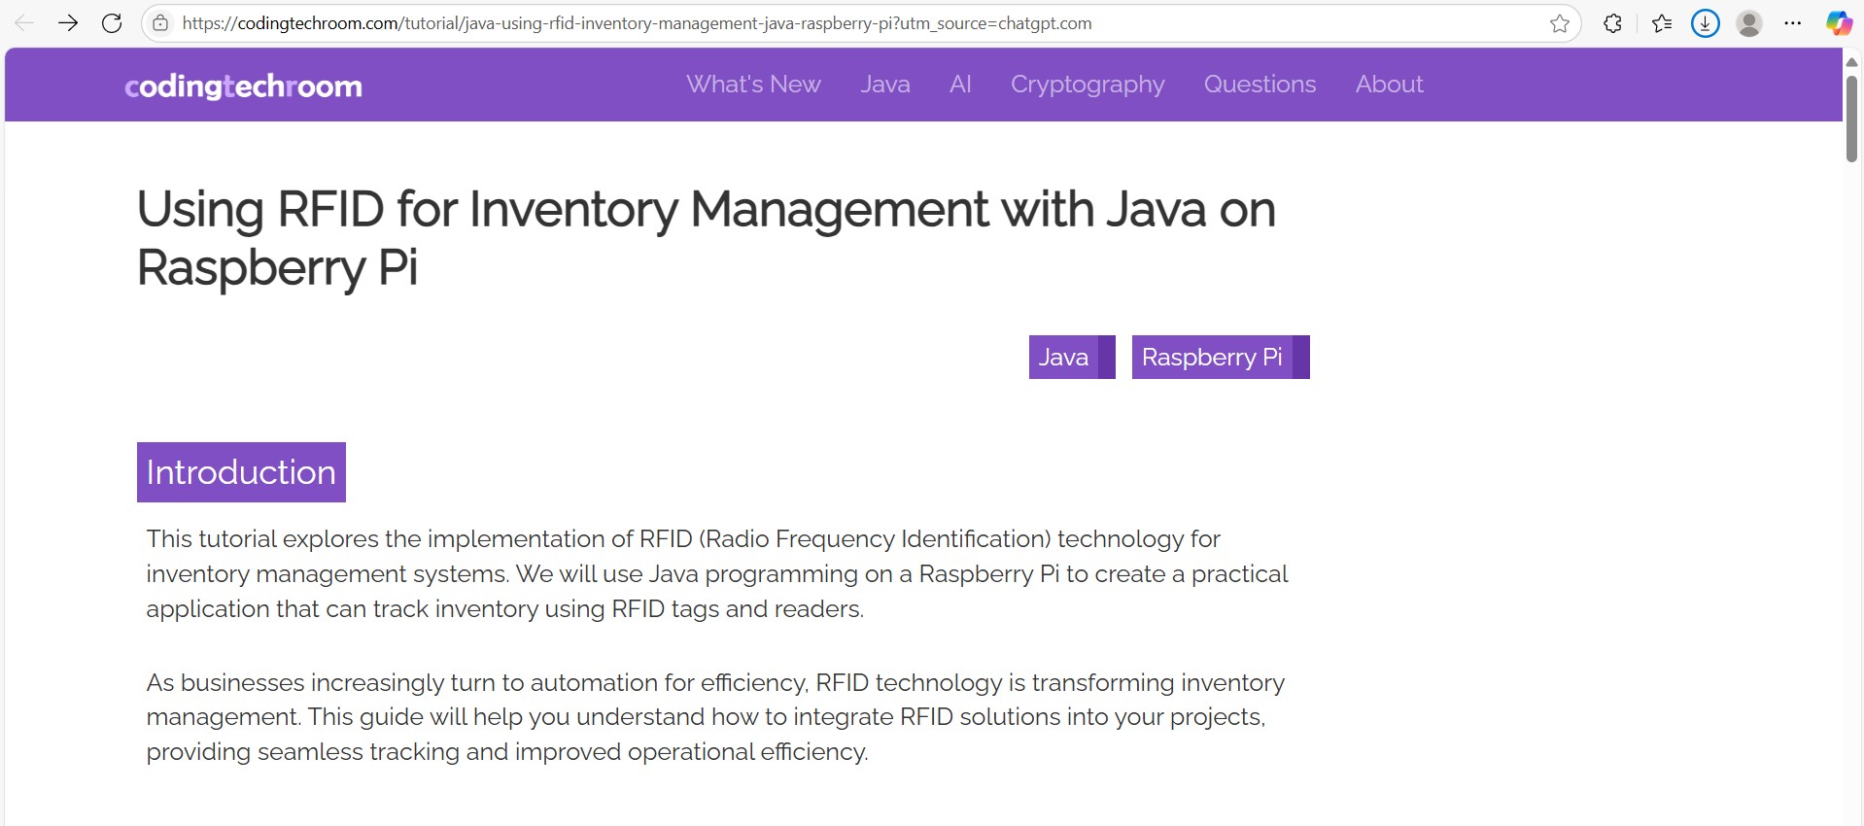Visit the About page link
1864x826 pixels.
click(x=1389, y=85)
